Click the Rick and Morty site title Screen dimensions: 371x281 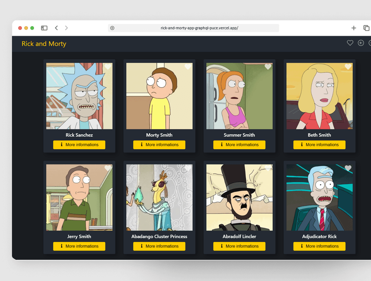pos(44,44)
